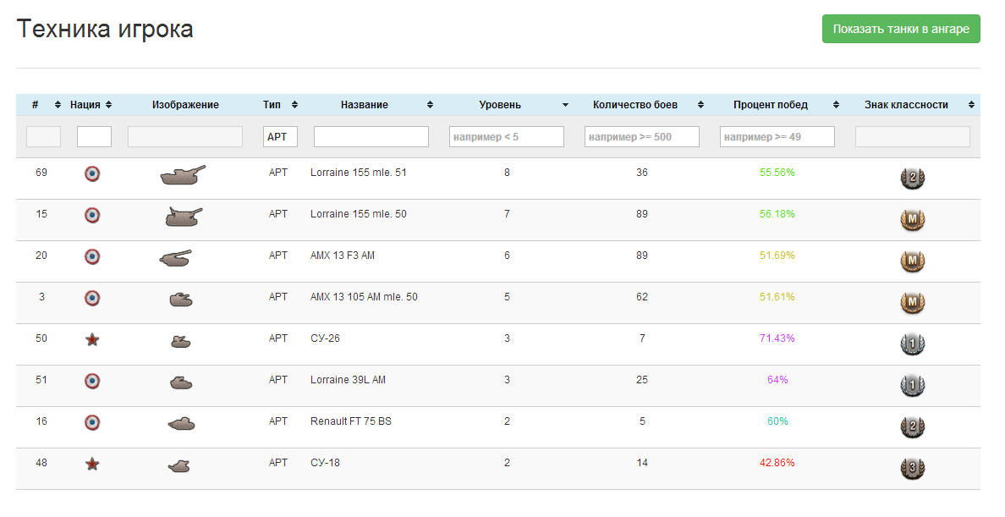This screenshot has width=1005, height=517.
Task: Click the Тип filter field containing APT
Action: point(280,136)
